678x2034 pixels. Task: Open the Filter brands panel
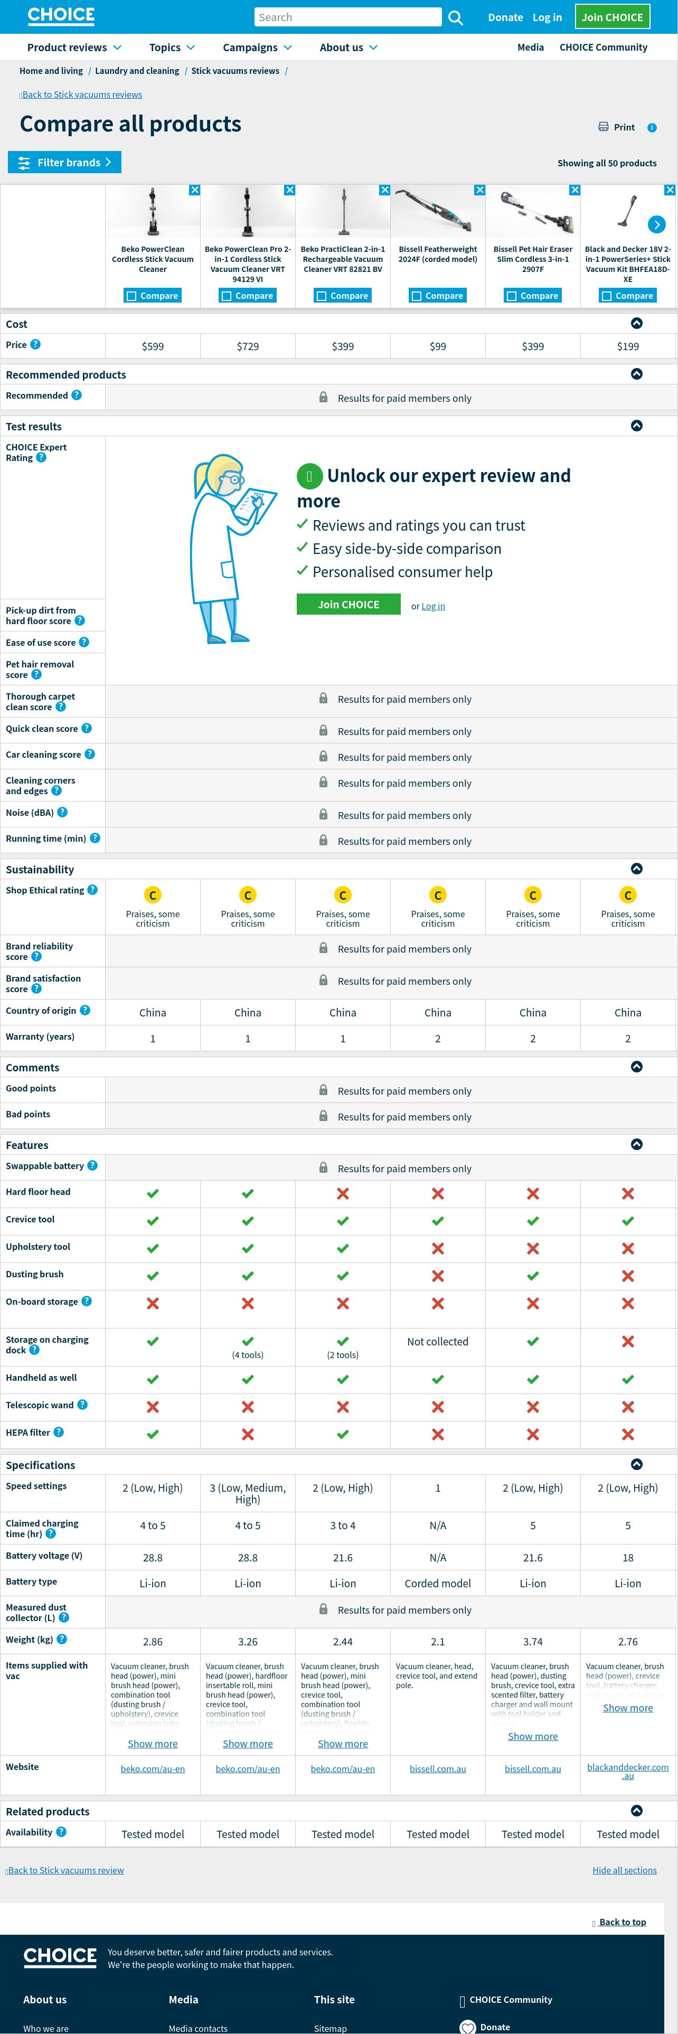pos(65,162)
